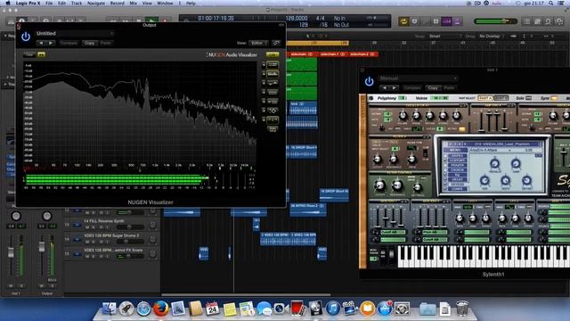
Task: Open the Logic Pro X application menu
Action: (28, 3)
